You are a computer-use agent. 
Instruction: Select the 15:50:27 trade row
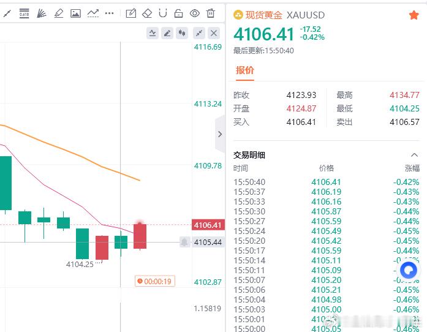[x=327, y=221]
